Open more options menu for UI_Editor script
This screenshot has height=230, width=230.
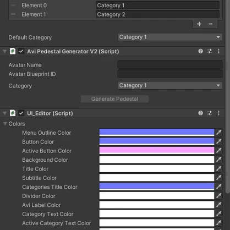point(218,113)
